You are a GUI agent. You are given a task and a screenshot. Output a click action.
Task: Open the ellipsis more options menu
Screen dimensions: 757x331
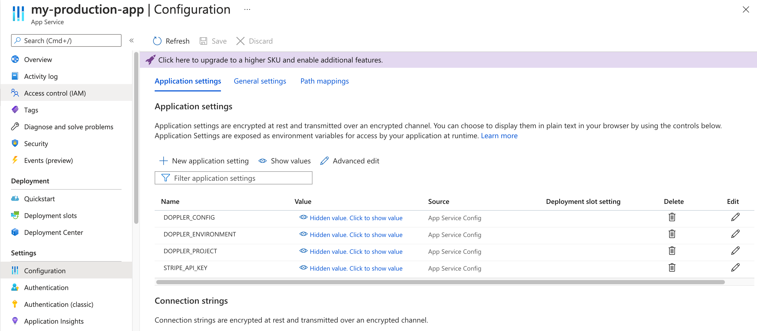(x=247, y=9)
